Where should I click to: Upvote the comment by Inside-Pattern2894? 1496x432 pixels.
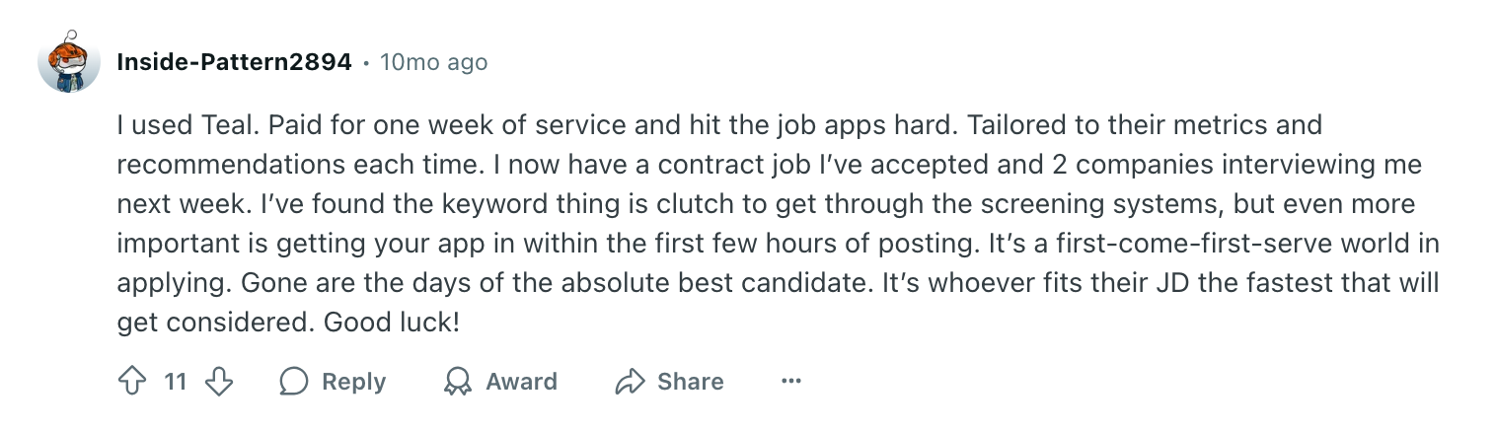click(x=132, y=382)
